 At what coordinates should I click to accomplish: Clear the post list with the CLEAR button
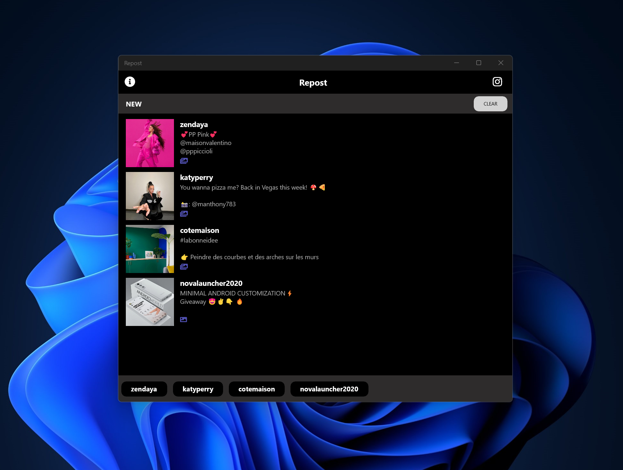coord(490,104)
